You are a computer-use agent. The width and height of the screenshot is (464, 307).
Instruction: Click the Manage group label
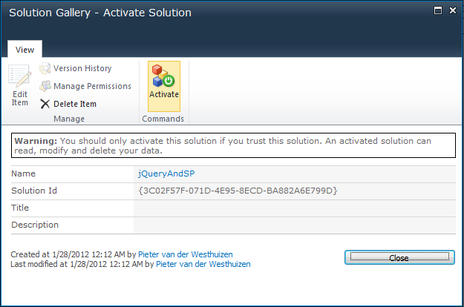click(69, 119)
